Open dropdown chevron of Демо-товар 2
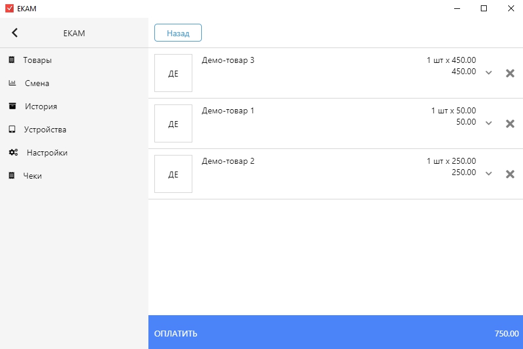Screen dimensions: 523x349 489,173
